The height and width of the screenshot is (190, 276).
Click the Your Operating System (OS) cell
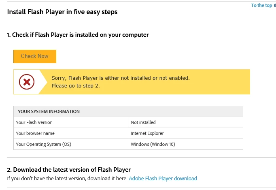[71, 144]
